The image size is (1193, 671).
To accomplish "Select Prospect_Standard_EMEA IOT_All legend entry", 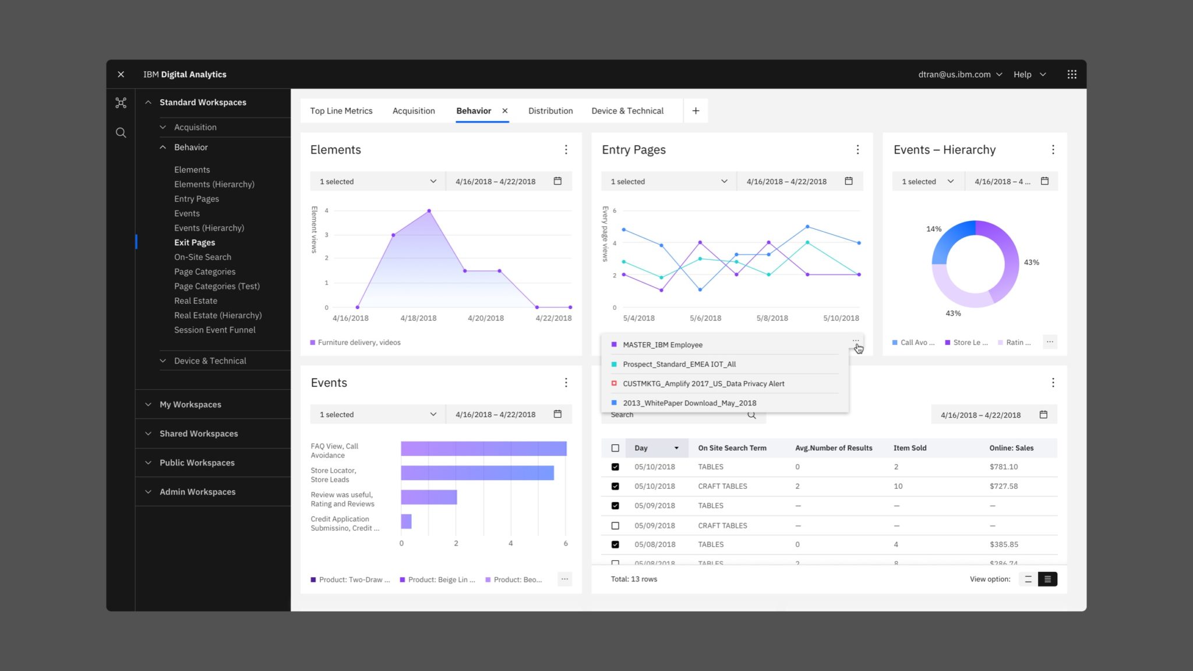I will point(679,364).
